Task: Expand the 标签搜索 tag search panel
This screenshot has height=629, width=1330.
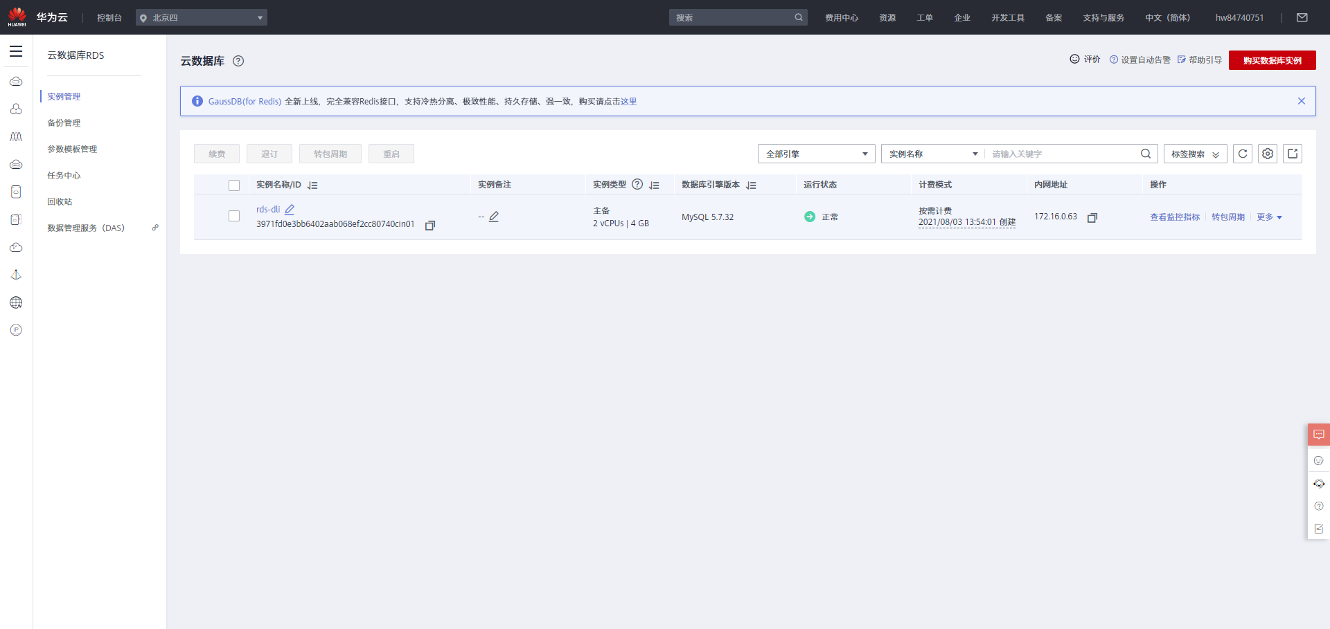Action: (x=1196, y=154)
